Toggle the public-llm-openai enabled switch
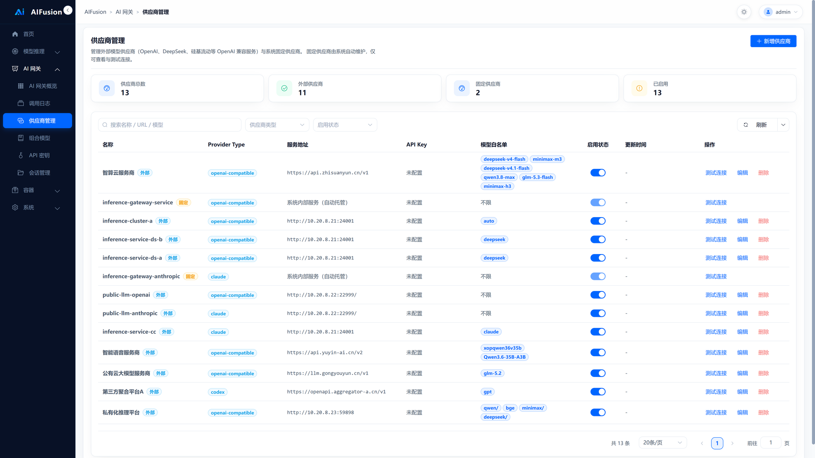 point(598,295)
